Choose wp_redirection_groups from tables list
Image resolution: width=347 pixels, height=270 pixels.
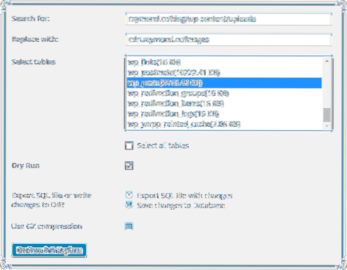click(x=174, y=93)
